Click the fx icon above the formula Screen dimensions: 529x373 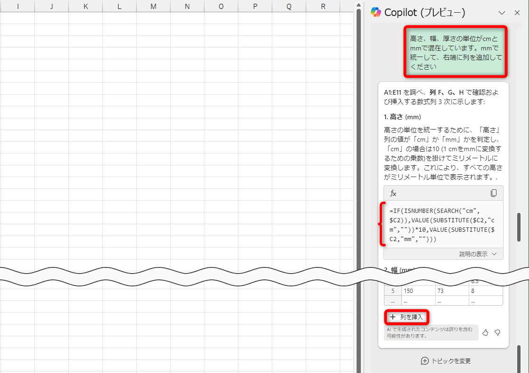393,193
